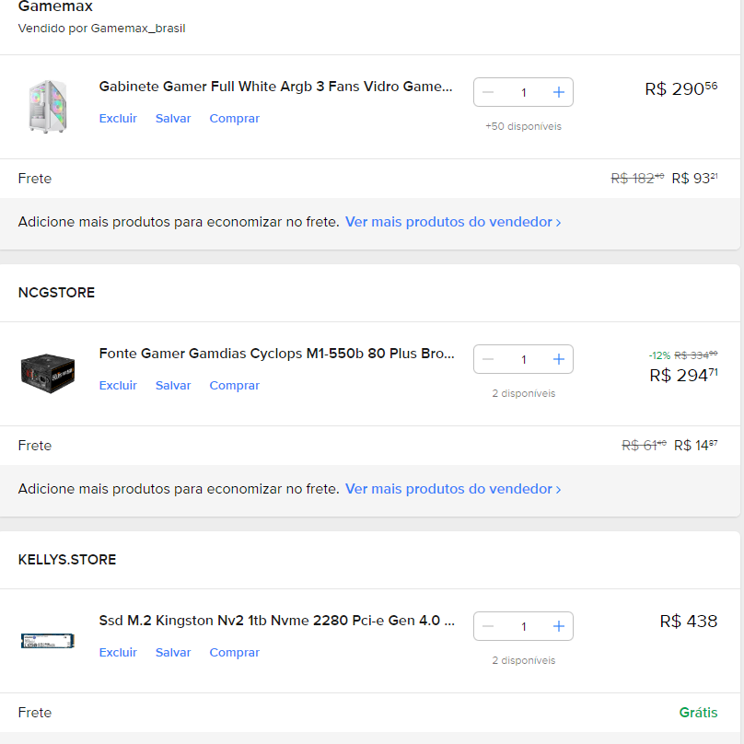The width and height of the screenshot is (744, 744).
Task: Decrease quantity of Kingston Nv2 SSD
Action: (488, 626)
